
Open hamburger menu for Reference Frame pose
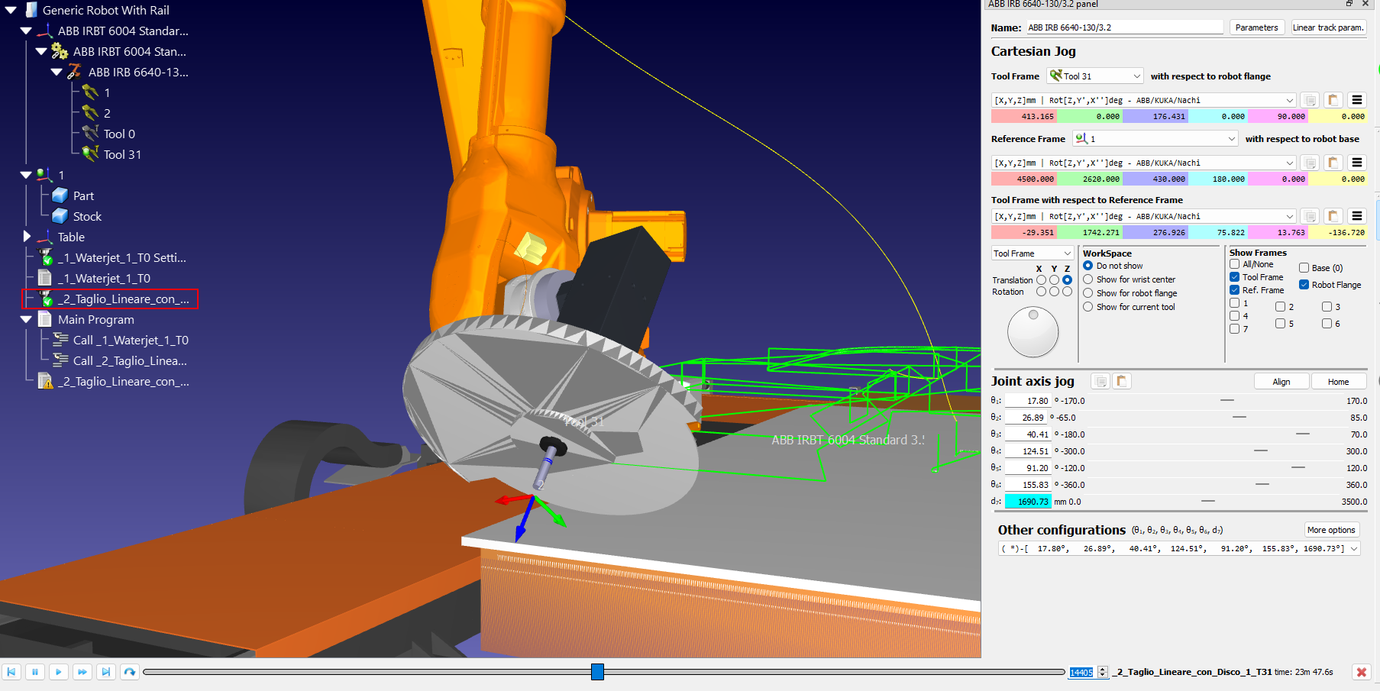1356,163
